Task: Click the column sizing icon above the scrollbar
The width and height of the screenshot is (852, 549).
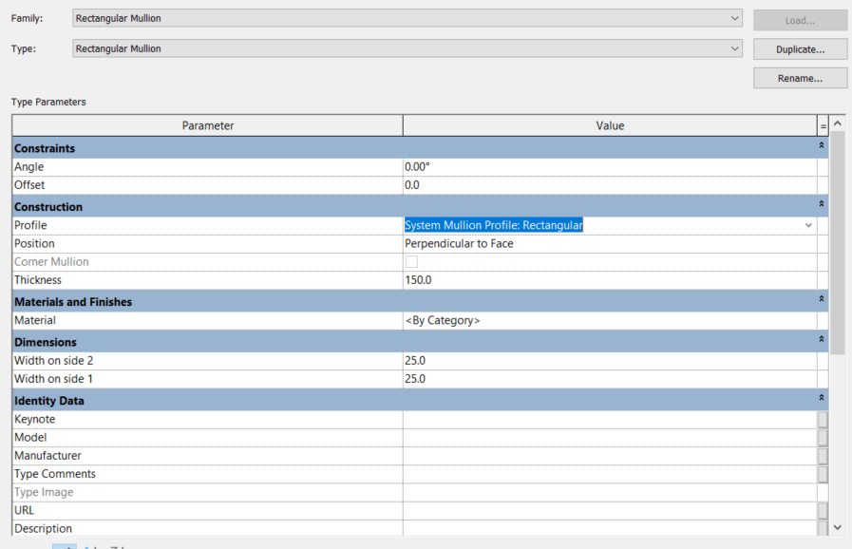Action: (x=824, y=124)
